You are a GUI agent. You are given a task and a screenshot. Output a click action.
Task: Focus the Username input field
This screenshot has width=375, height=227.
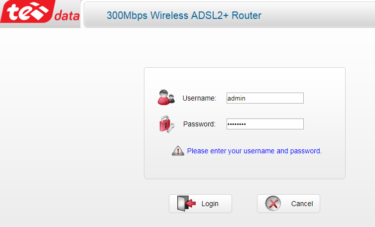click(264, 98)
